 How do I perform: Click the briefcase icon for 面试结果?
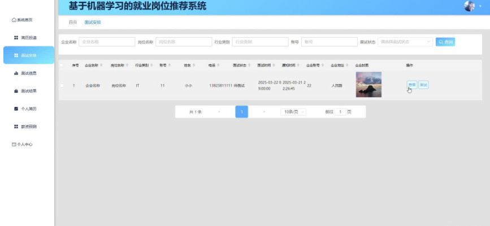[x=16, y=91]
